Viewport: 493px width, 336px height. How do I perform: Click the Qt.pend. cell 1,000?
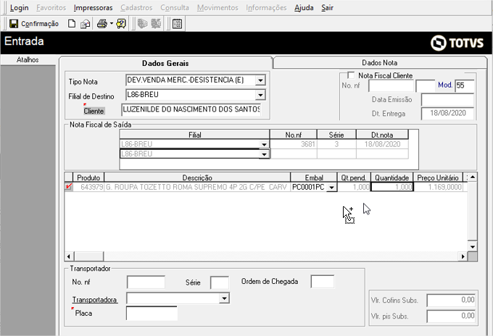354,187
